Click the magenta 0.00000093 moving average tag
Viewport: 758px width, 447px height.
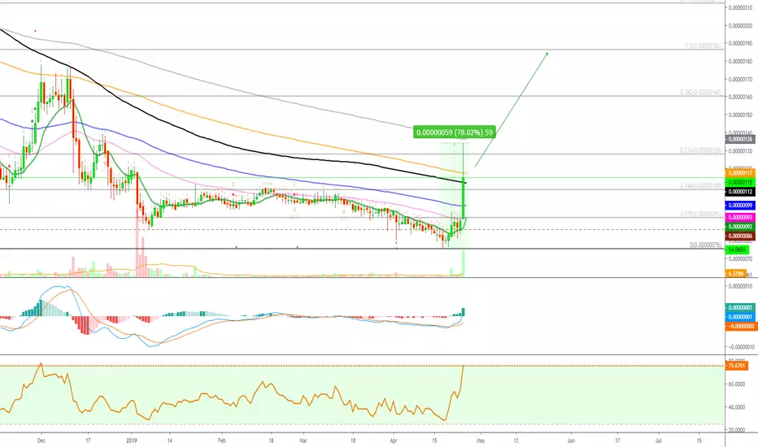point(740,218)
